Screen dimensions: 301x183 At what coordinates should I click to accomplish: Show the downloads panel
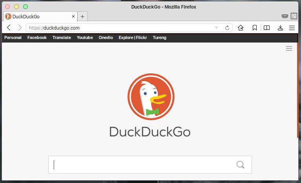pyautogui.click(x=280, y=28)
